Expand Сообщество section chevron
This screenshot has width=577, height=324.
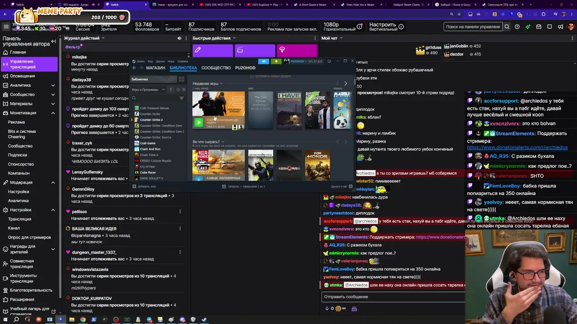(x=53, y=94)
